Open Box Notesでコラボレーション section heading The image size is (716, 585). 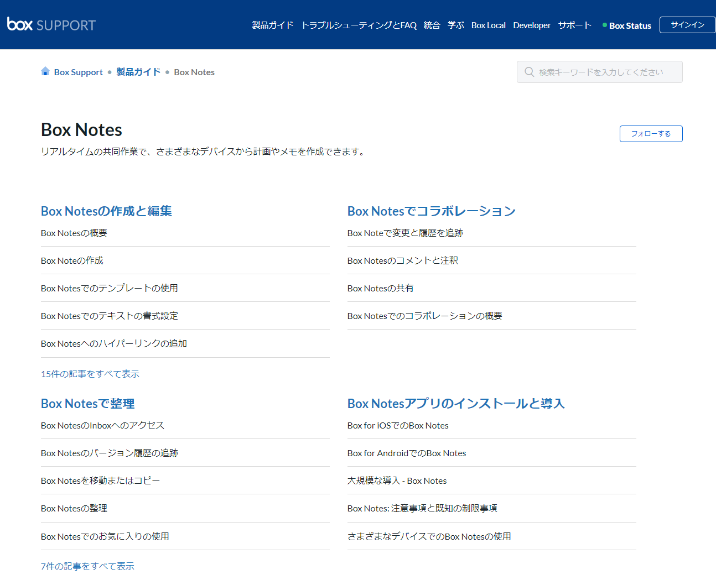point(432,211)
